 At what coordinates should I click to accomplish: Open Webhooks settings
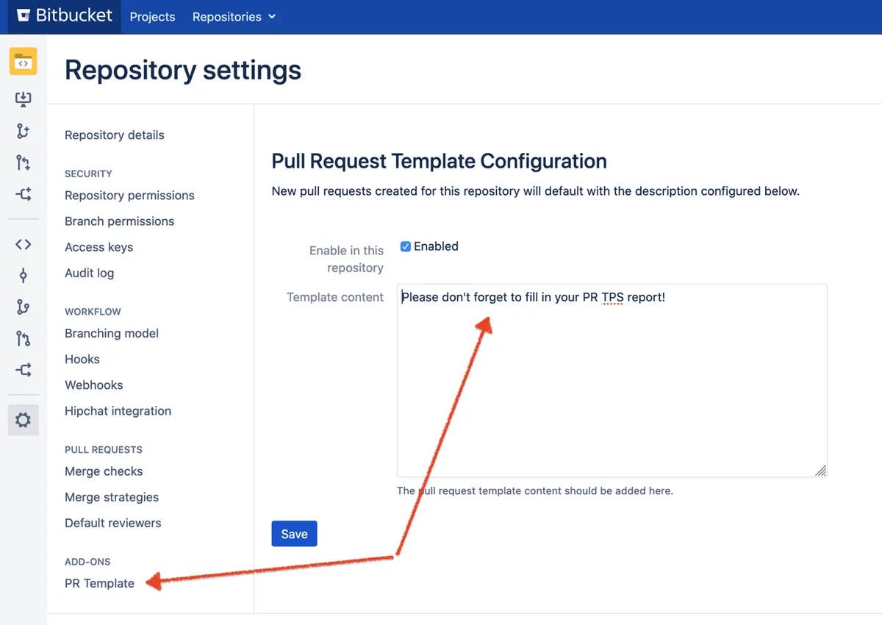point(94,385)
